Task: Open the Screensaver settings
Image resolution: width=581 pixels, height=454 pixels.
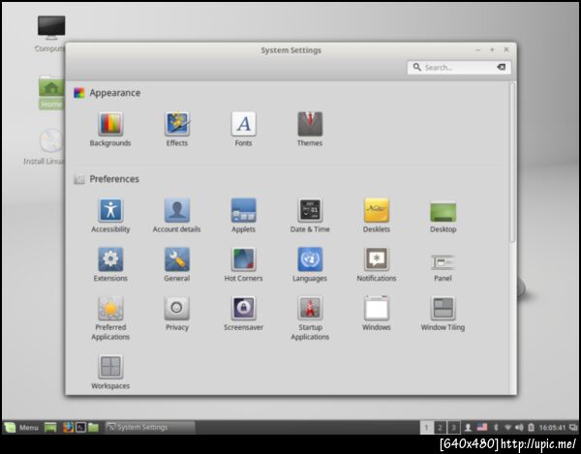Action: [243, 314]
